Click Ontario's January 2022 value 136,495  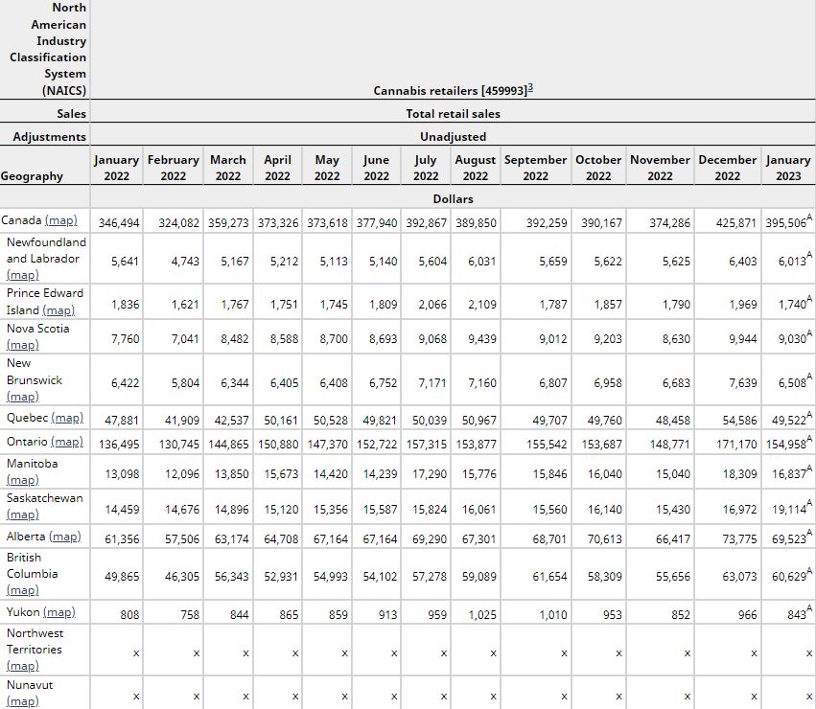119,444
